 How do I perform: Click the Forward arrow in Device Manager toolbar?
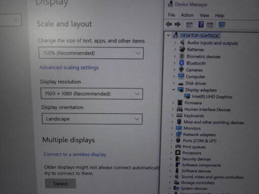[x=177, y=24]
